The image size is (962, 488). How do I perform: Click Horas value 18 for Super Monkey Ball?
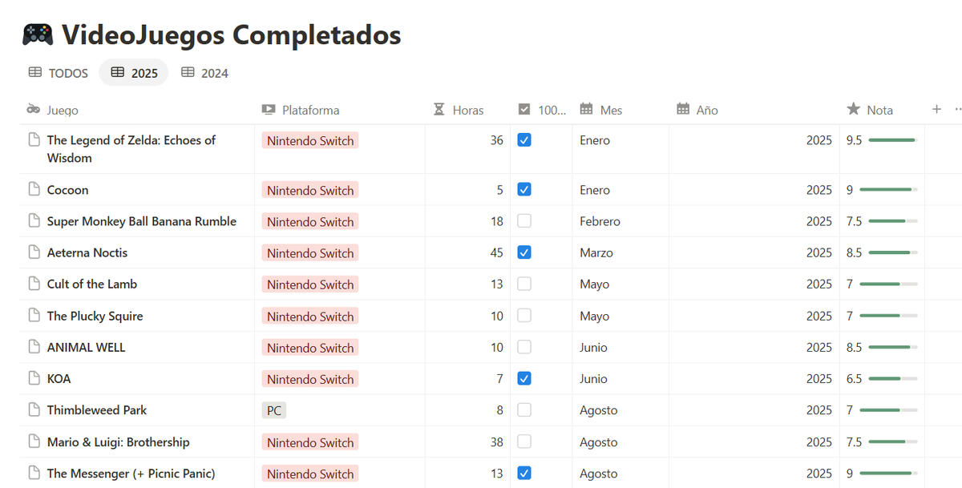coord(496,221)
